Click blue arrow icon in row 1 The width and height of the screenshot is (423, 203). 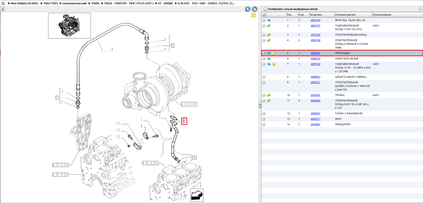[x=269, y=20]
